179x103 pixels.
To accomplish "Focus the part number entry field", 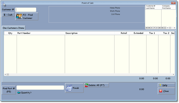I will pos(40,88).
